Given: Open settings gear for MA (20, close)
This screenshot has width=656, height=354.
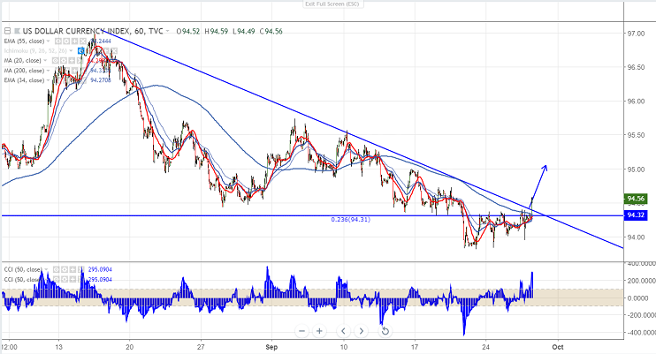Looking at the screenshot, I should [x=64, y=61].
